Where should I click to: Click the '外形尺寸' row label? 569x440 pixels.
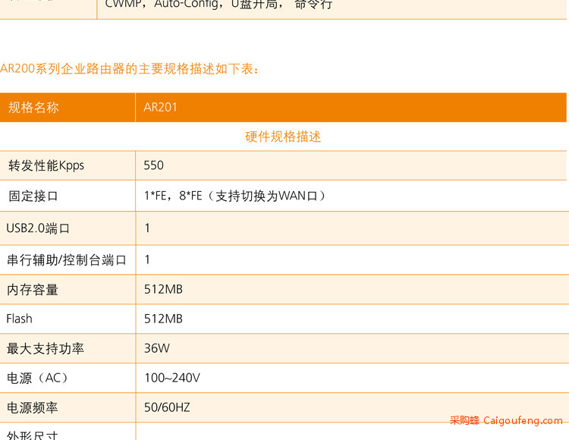pyautogui.click(x=33, y=435)
